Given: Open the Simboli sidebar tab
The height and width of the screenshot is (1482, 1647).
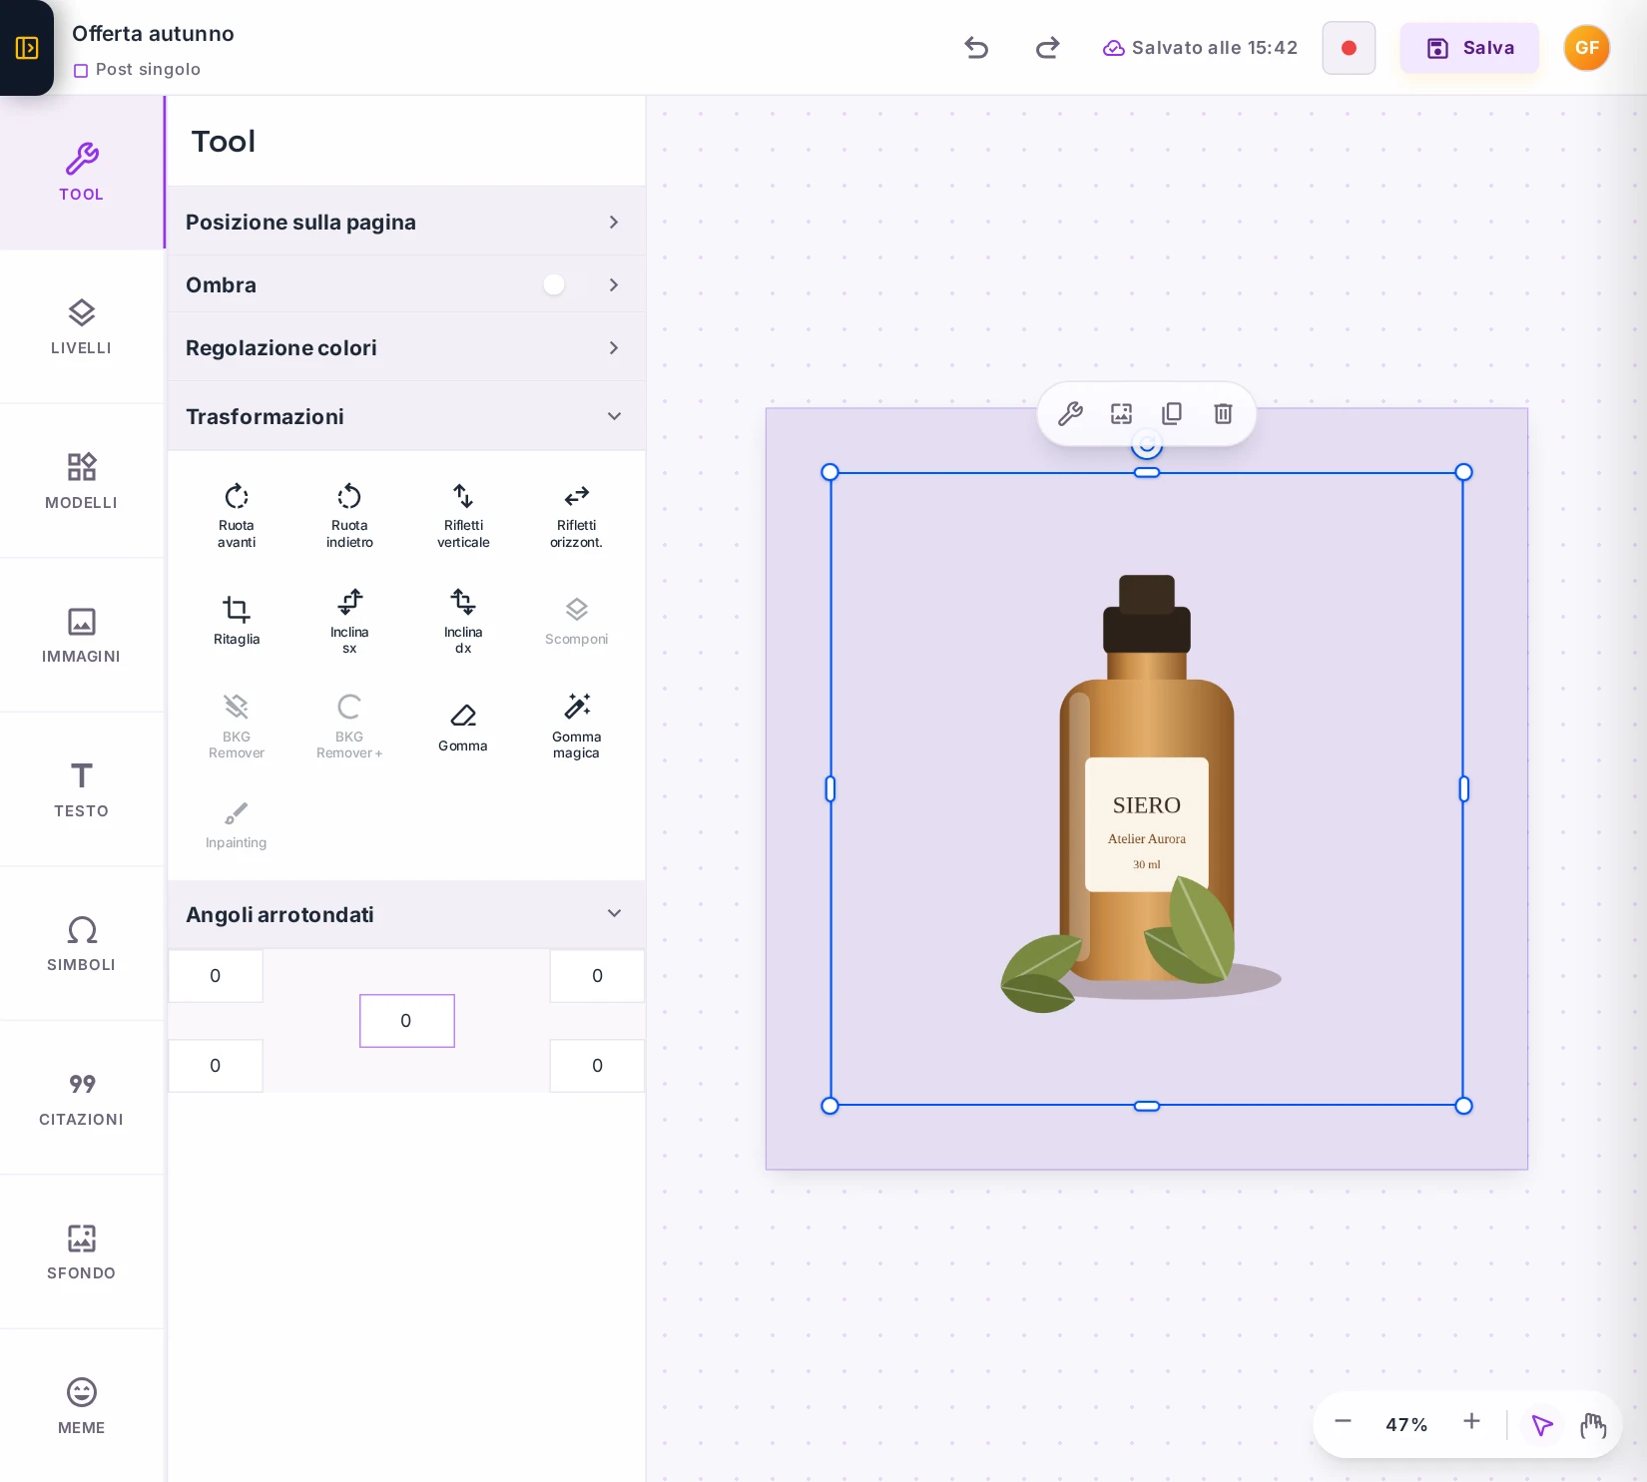Looking at the screenshot, I should pos(82,943).
